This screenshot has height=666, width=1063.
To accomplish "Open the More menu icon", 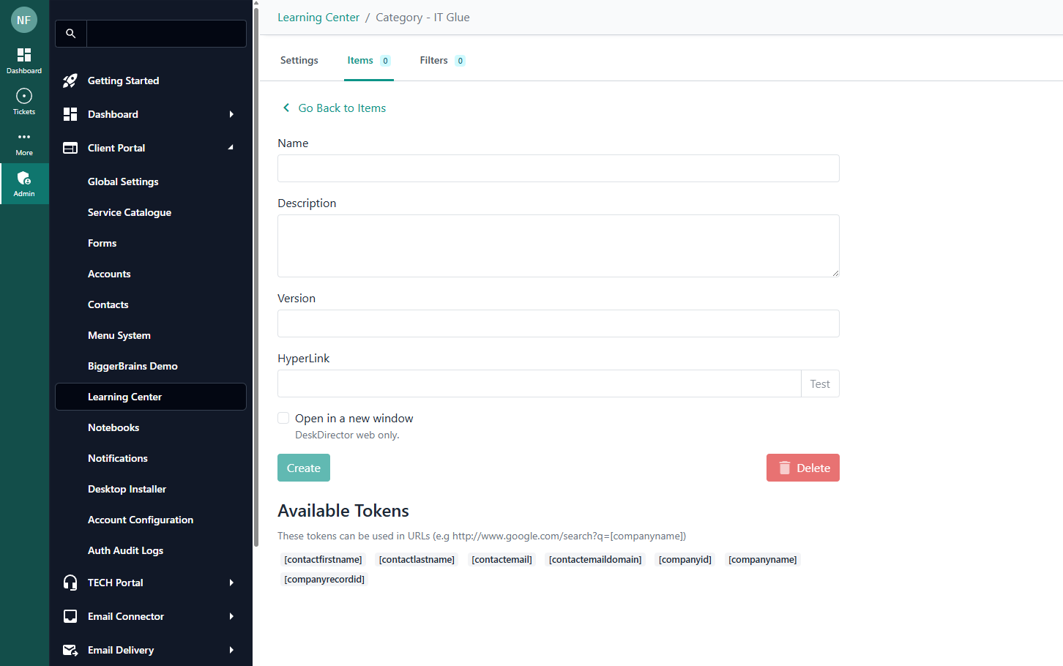I will coord(24,137).
